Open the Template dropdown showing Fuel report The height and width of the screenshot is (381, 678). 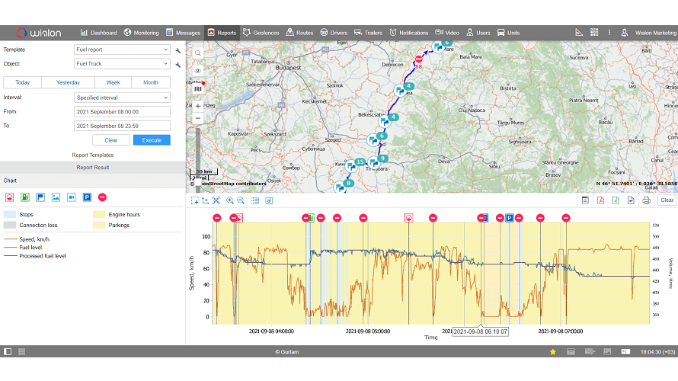(x=122, y=50)
